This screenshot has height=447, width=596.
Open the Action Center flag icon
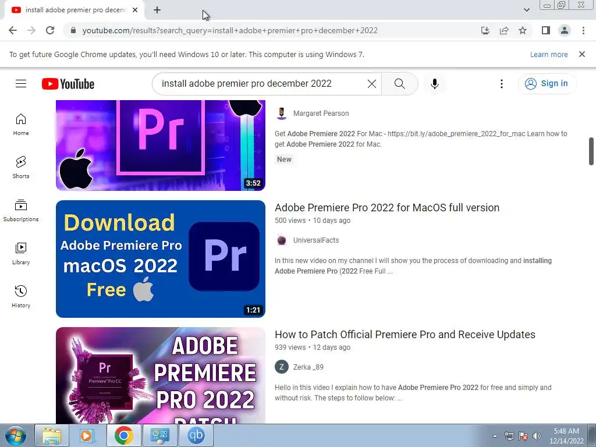(x=523, y=436)
